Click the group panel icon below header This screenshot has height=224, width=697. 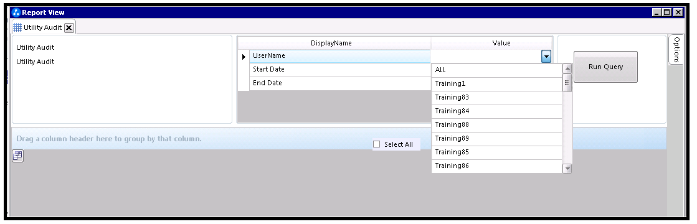(18, 156)
